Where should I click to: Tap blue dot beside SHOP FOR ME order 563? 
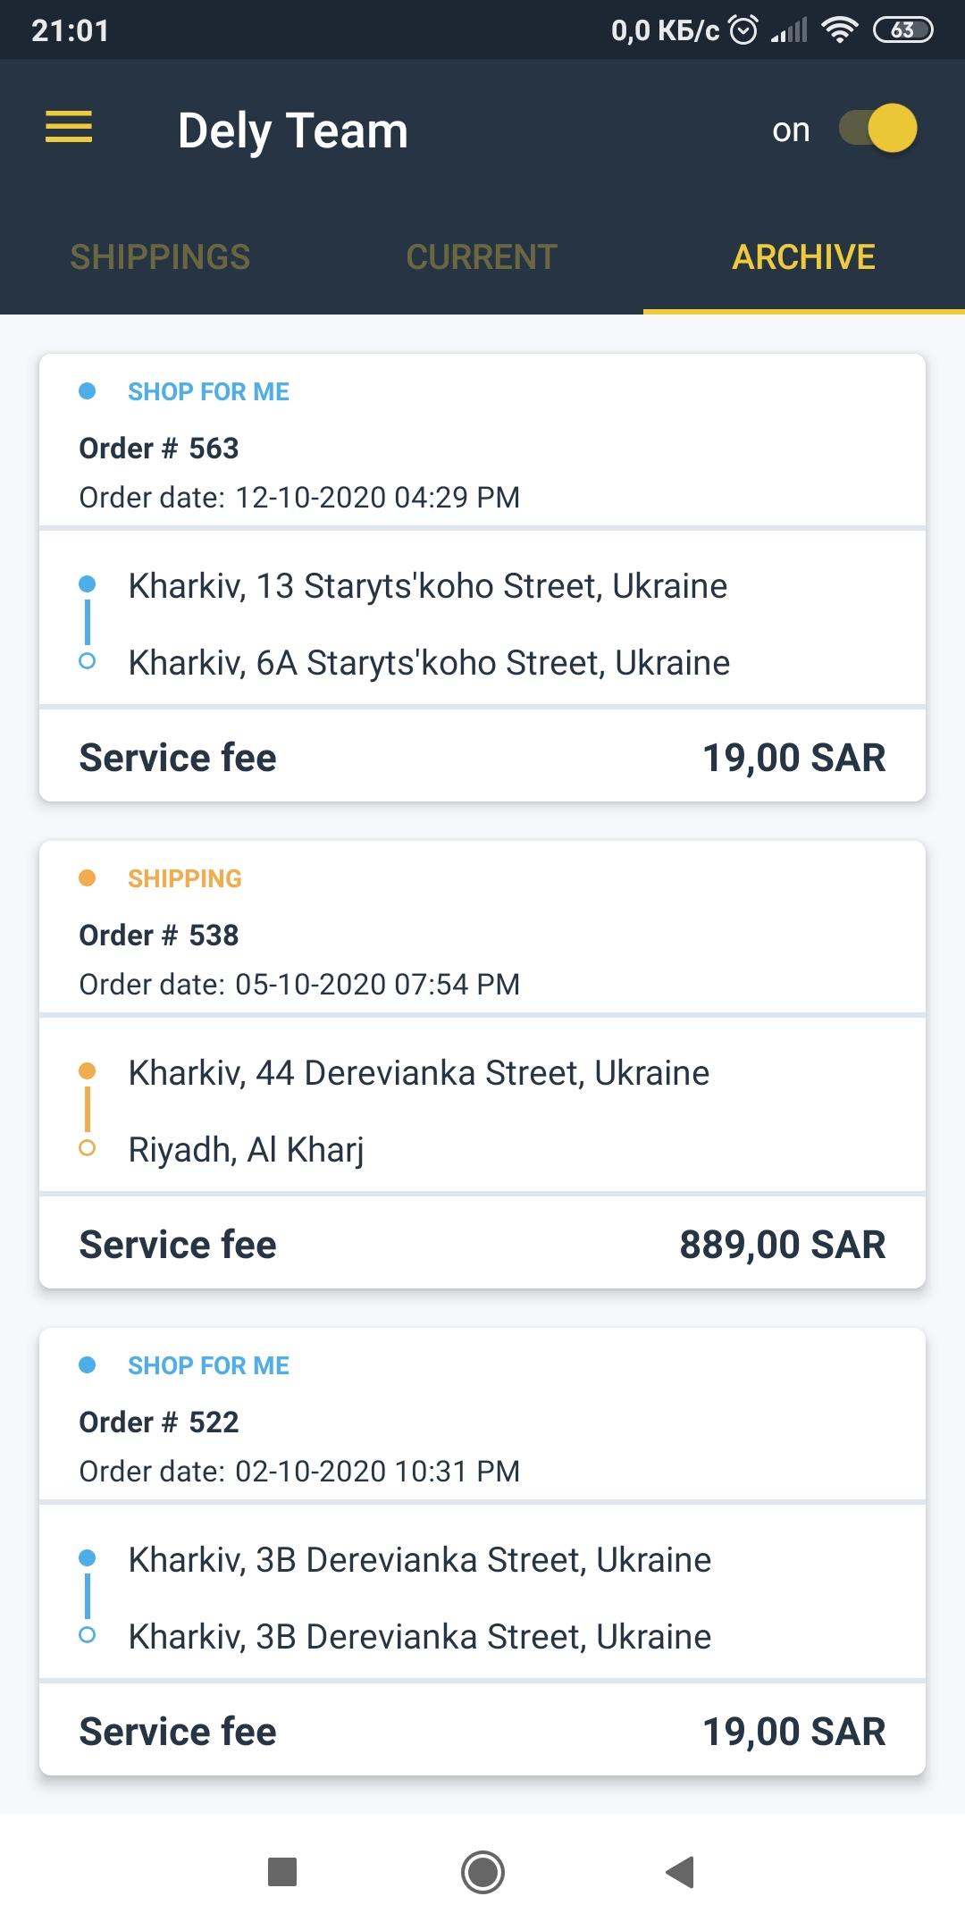pyautogui.click(x=88, y=391)
